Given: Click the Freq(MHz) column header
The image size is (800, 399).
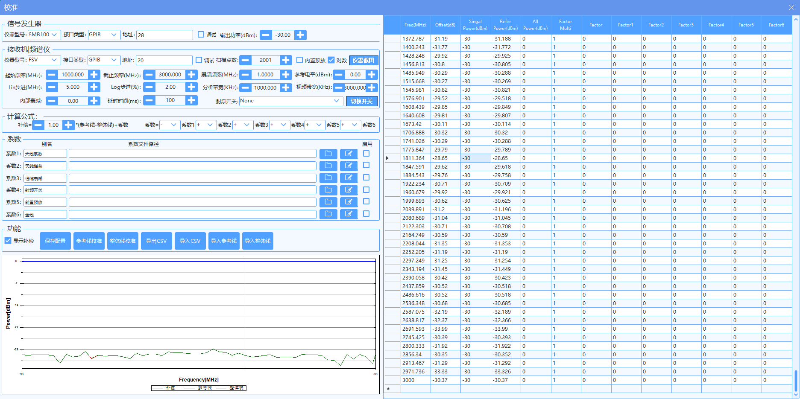Looking at the screenshot, I should click(415, 25).
